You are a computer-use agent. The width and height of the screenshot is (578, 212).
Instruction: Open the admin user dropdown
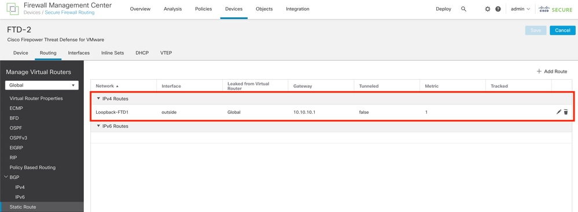point(521,9)
